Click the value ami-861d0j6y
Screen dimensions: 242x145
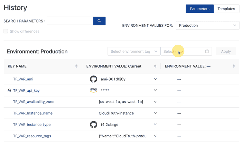(x=113, y=79)
